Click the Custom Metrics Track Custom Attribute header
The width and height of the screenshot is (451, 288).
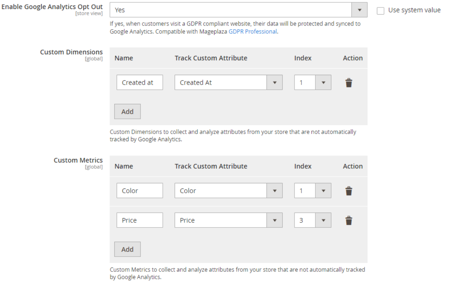click(211, 166)
